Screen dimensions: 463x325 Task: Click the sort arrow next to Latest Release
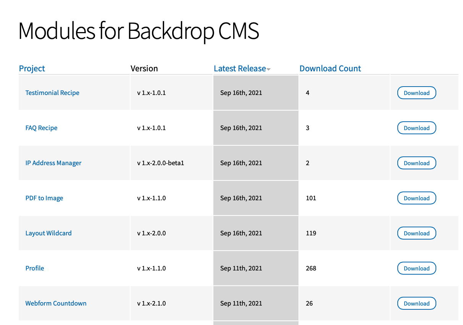(x=268, y=69)
